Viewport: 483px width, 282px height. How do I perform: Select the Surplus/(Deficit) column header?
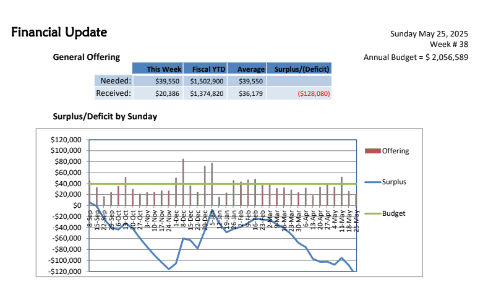(x=299, y=69)
